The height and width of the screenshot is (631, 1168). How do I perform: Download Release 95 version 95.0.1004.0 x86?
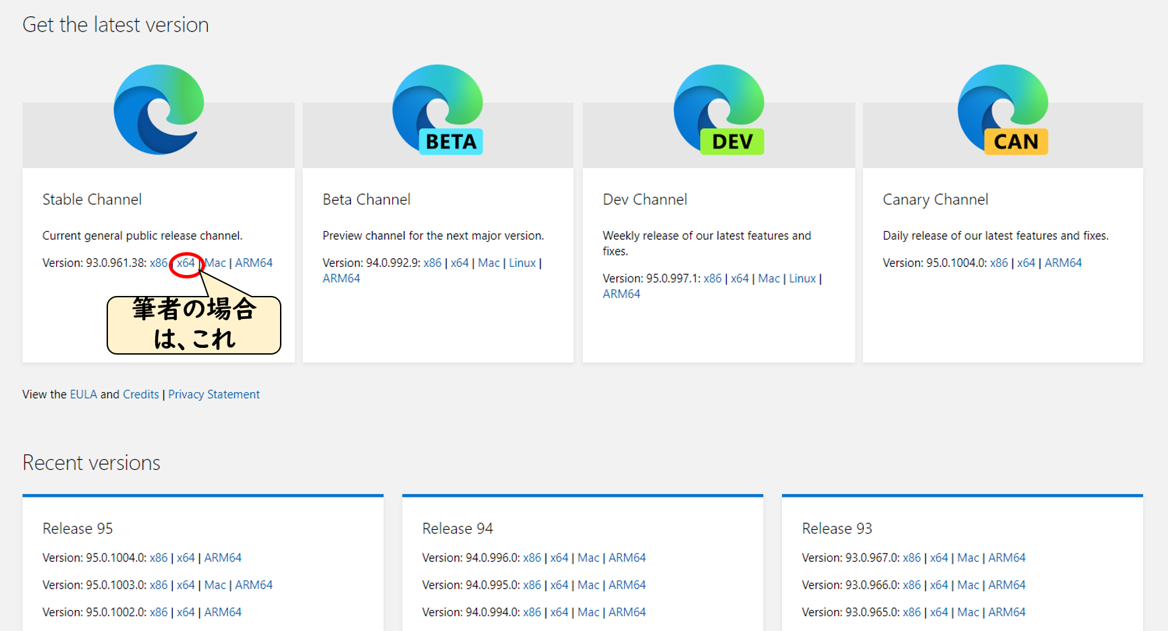point(159,558)
